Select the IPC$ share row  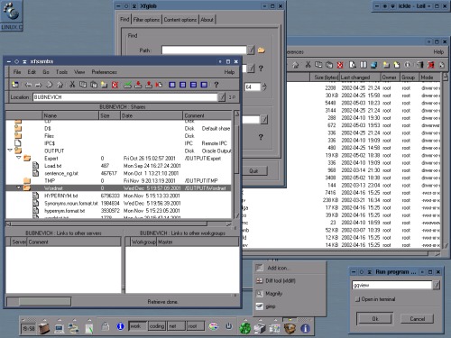118,143
